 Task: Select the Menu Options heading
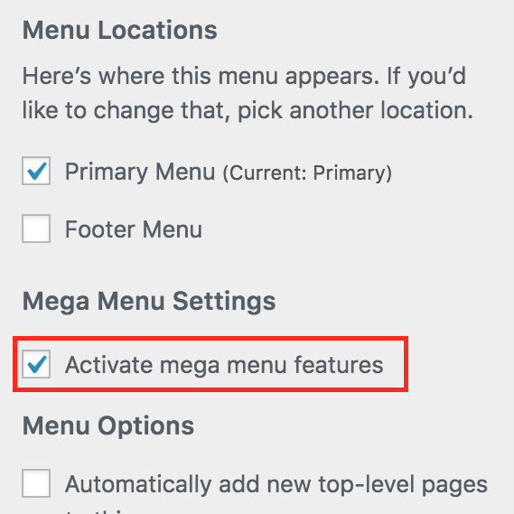(x=108, y=425)
